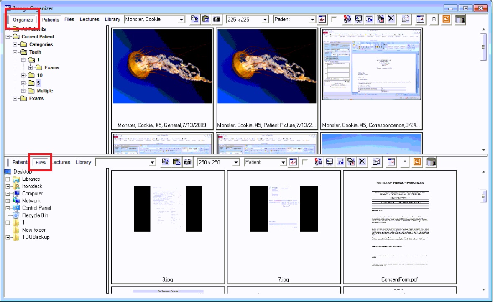
Task: Switch to the Lectures tab in top pane
Action: [x=89, y=19]
